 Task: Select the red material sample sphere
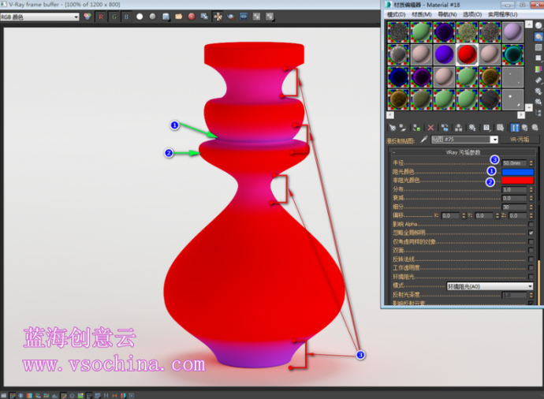[468, 54]
